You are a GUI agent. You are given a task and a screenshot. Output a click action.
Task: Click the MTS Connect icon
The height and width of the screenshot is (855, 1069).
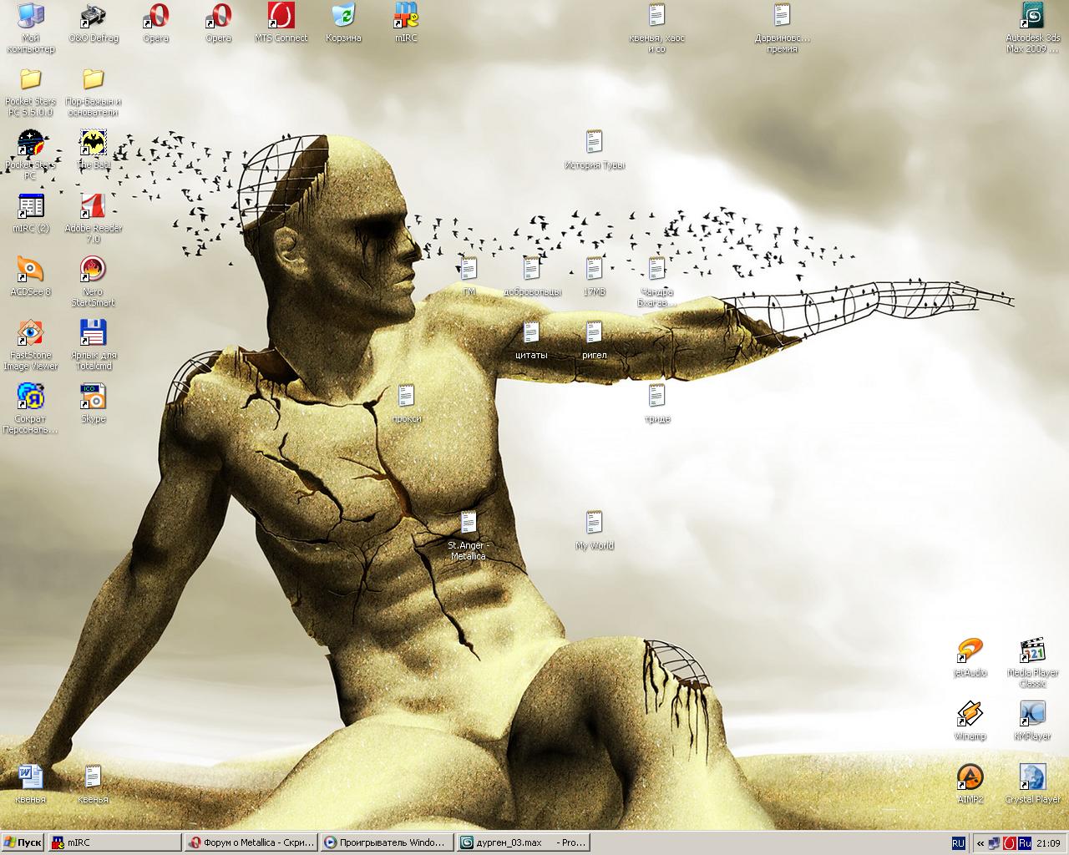coord(281,17)
